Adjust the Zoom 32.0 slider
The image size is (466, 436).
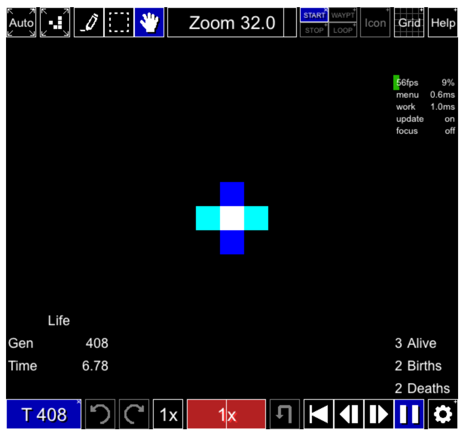[232, 23]
